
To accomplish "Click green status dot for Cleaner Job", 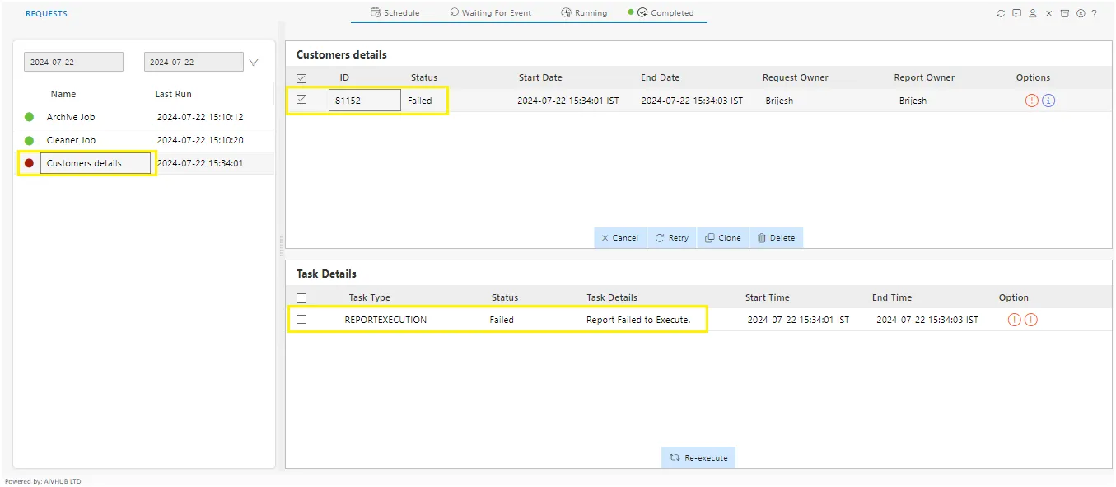I will point(30,140).
